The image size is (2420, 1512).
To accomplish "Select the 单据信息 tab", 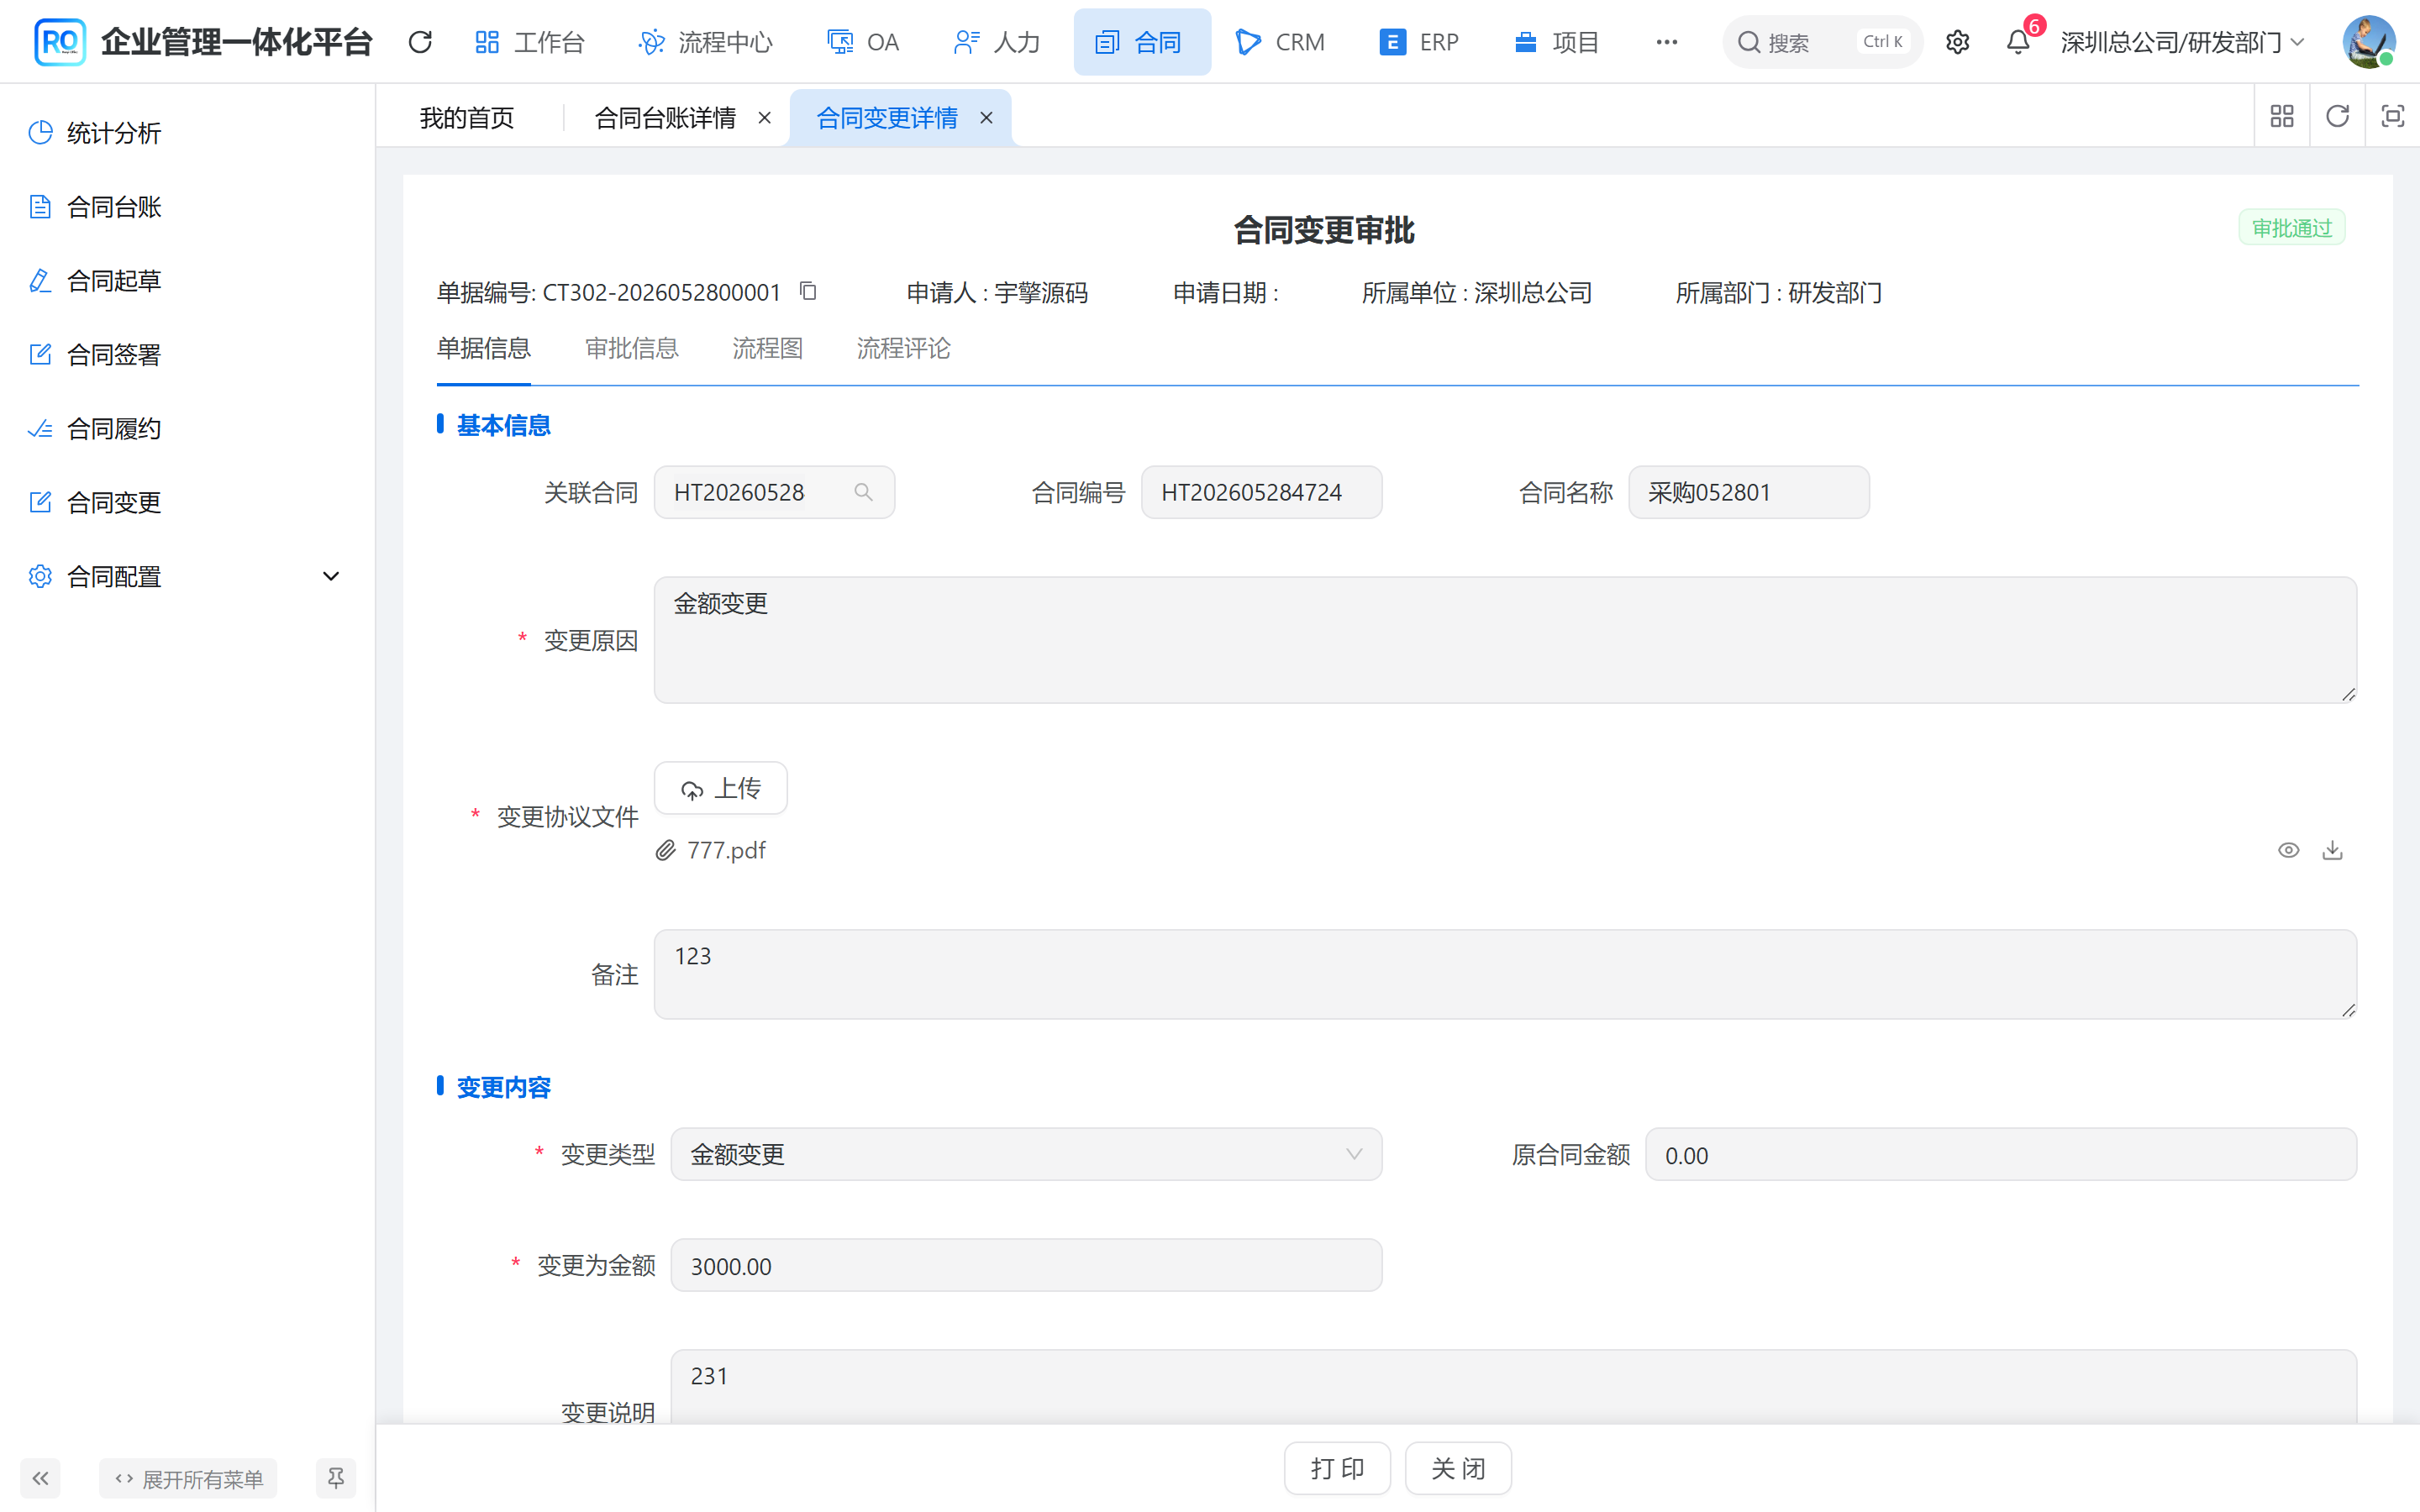I will (x=484, y=348).
